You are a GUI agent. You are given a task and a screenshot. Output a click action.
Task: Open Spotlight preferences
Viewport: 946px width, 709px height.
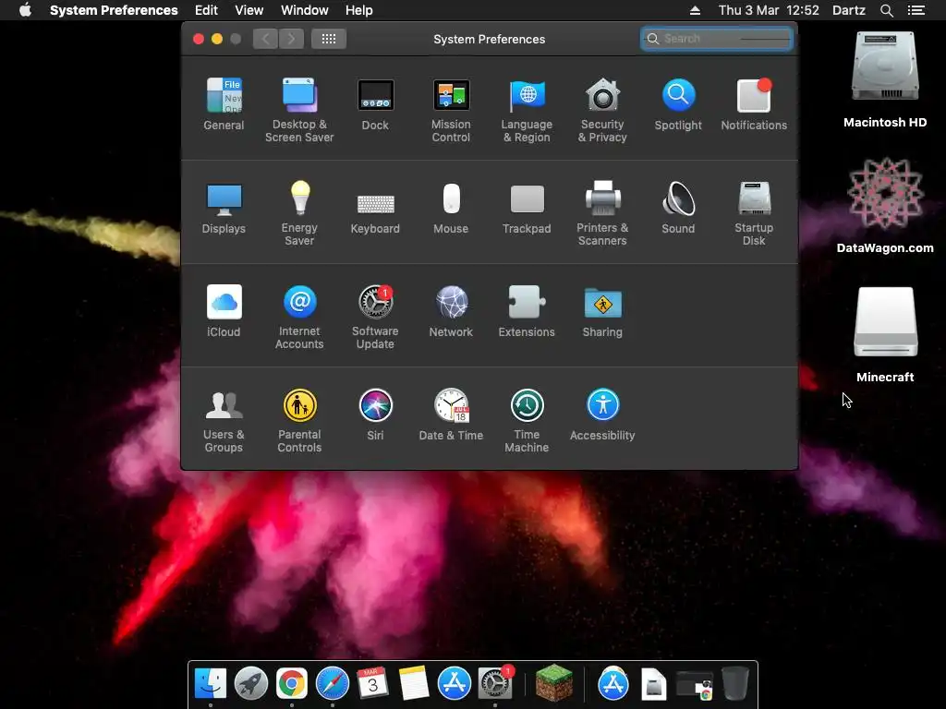pos(678,104)
